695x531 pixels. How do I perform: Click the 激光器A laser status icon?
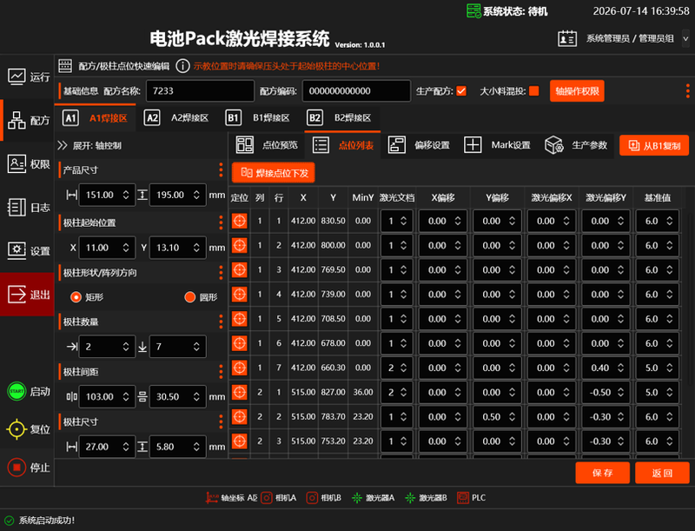tap(357, 498)
